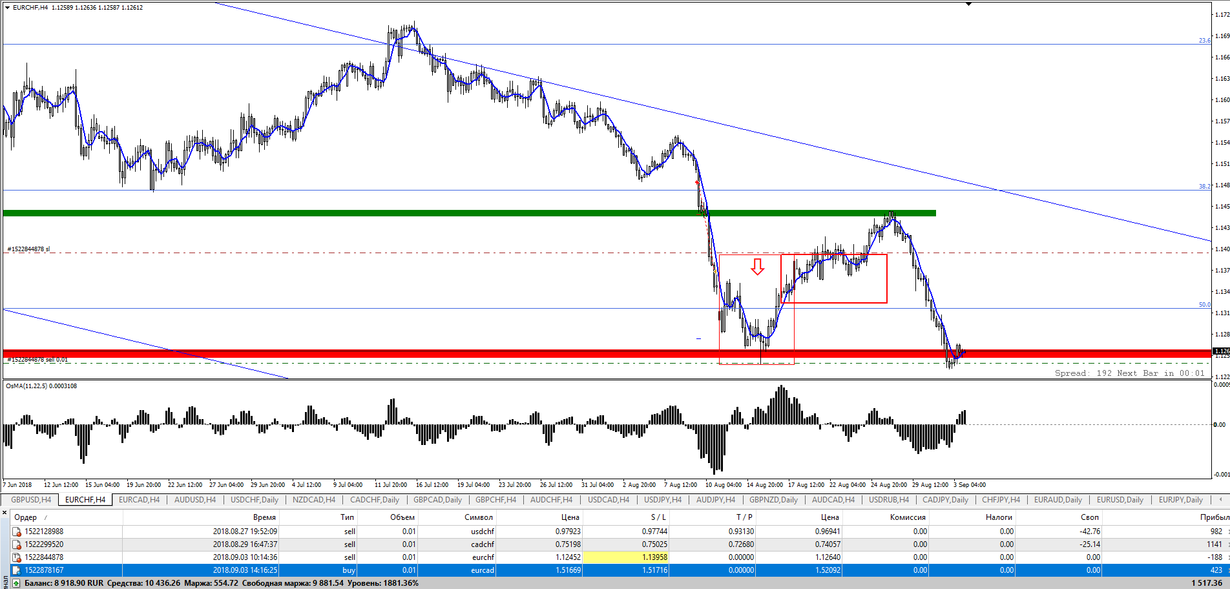Select the GBPNZD,Daily tab

coord(774,500)
